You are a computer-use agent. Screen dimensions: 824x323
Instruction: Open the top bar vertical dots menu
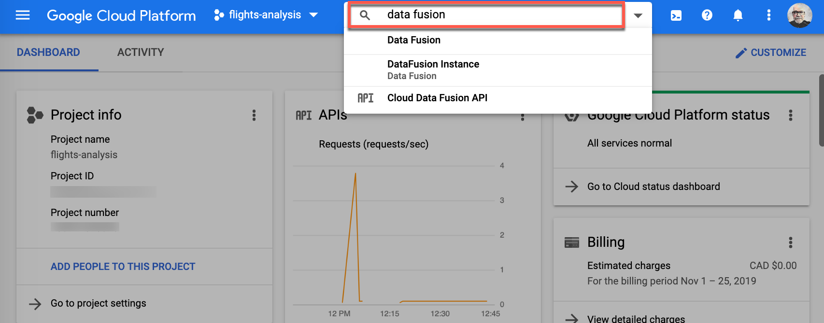click(768, 15)
